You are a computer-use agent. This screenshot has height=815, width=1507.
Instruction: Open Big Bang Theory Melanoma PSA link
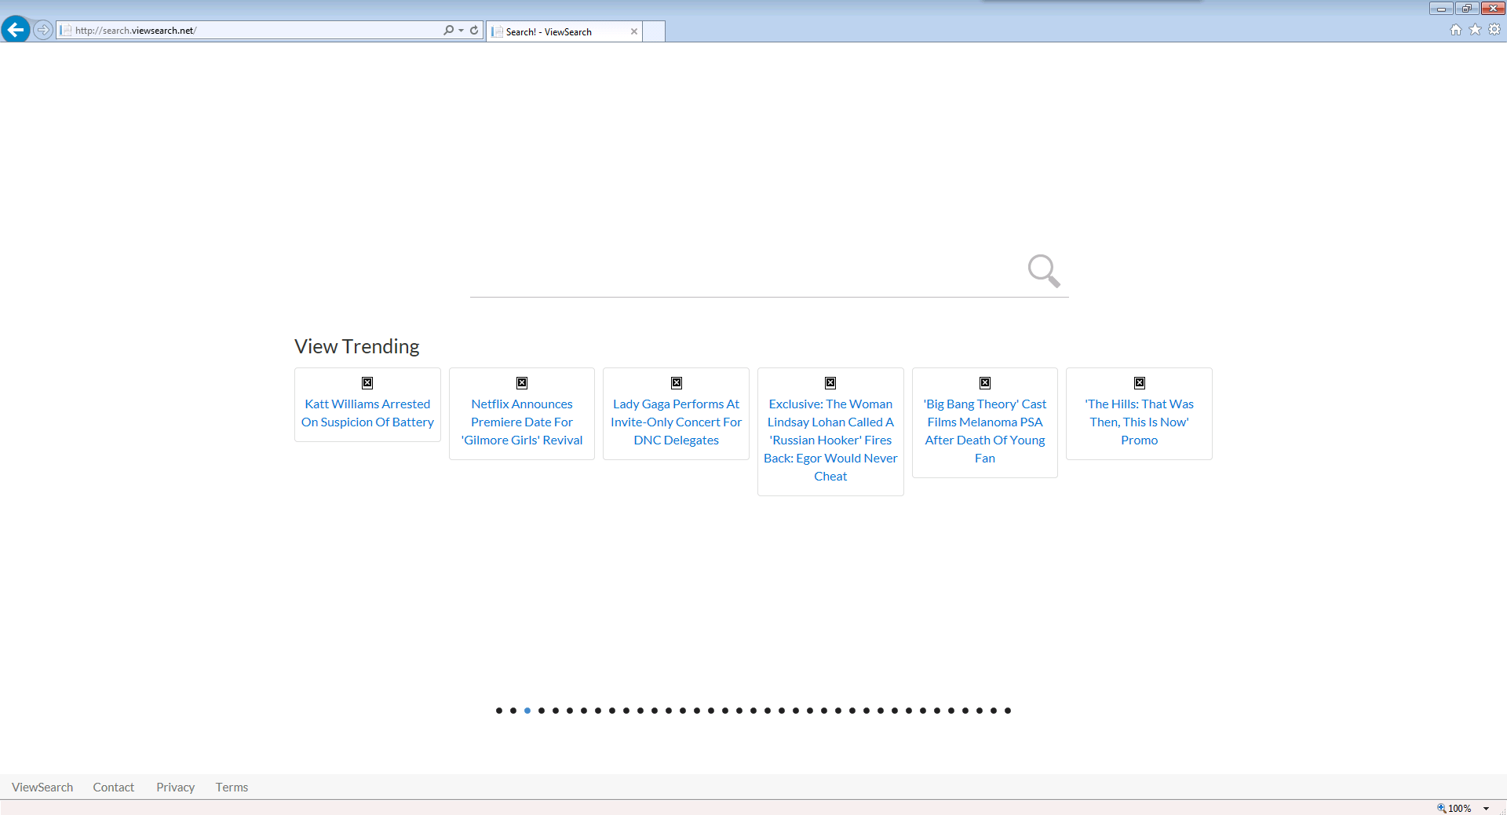[985, 431]
